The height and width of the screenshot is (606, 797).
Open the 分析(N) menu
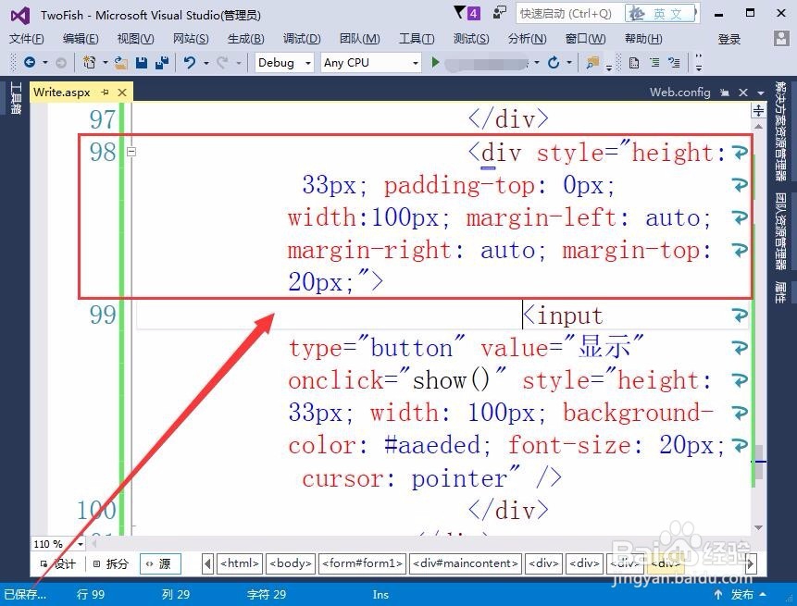click(527, 39)
